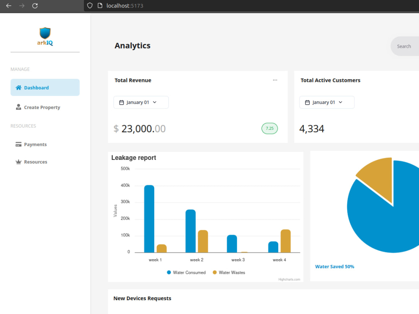Click the calendar icon in Active Customers date picker
The image size is (419, 314).
[307, 102]
